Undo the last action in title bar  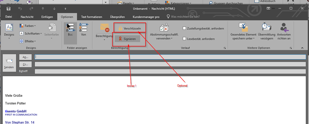point(20,9)
